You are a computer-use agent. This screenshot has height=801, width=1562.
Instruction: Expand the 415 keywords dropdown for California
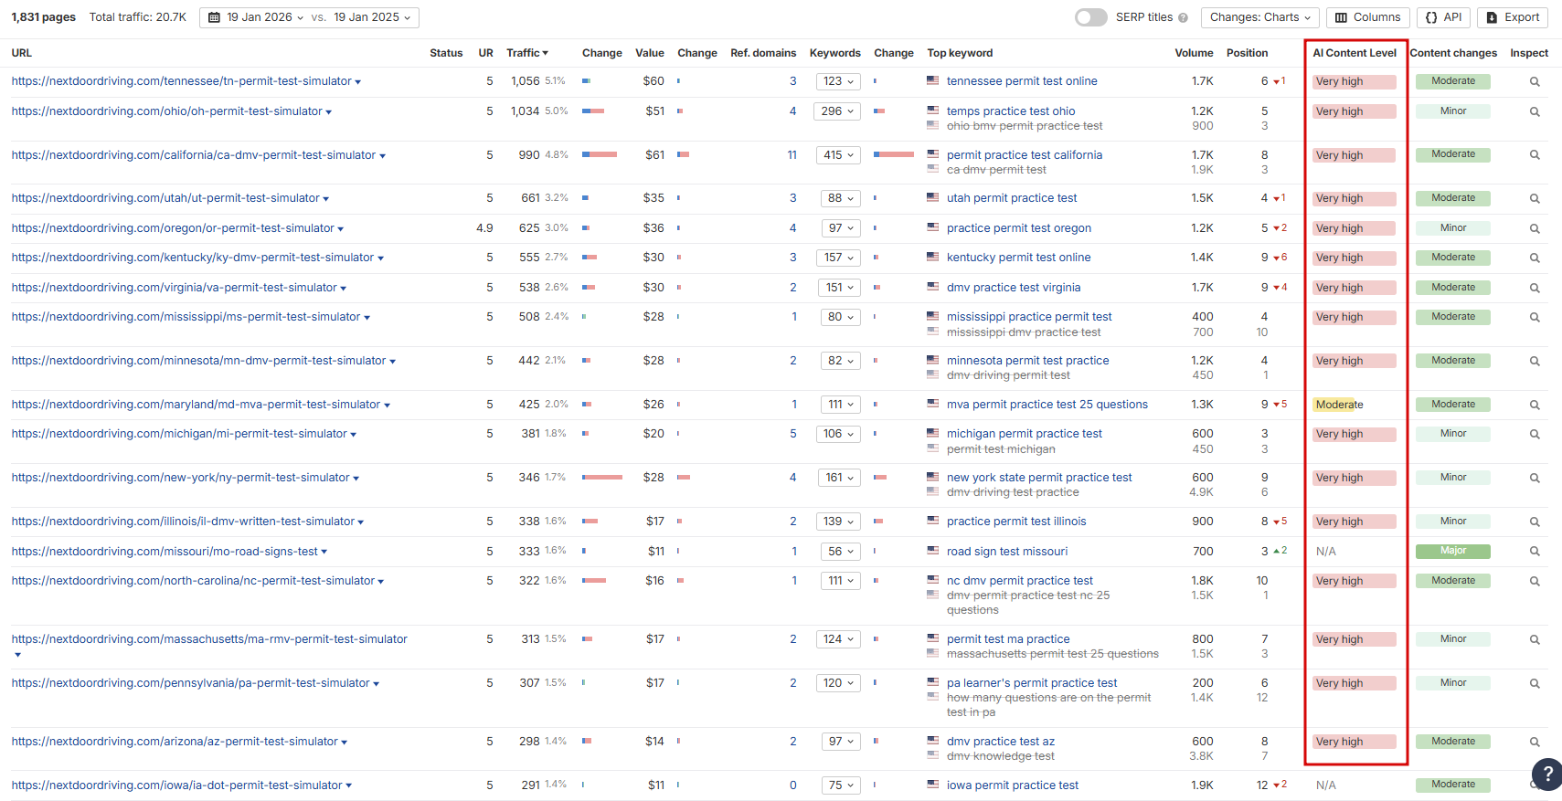click(x=838, y=155)
